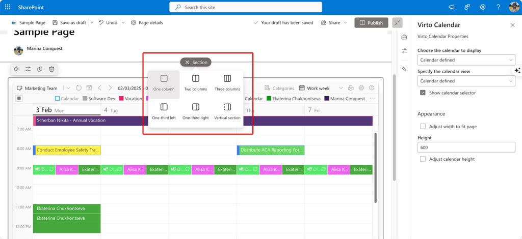Toggle the light-blue Calendar legend checkbox
Image resolution: width=522 pixels, height=239 pixels.
[x=57, y=99]
